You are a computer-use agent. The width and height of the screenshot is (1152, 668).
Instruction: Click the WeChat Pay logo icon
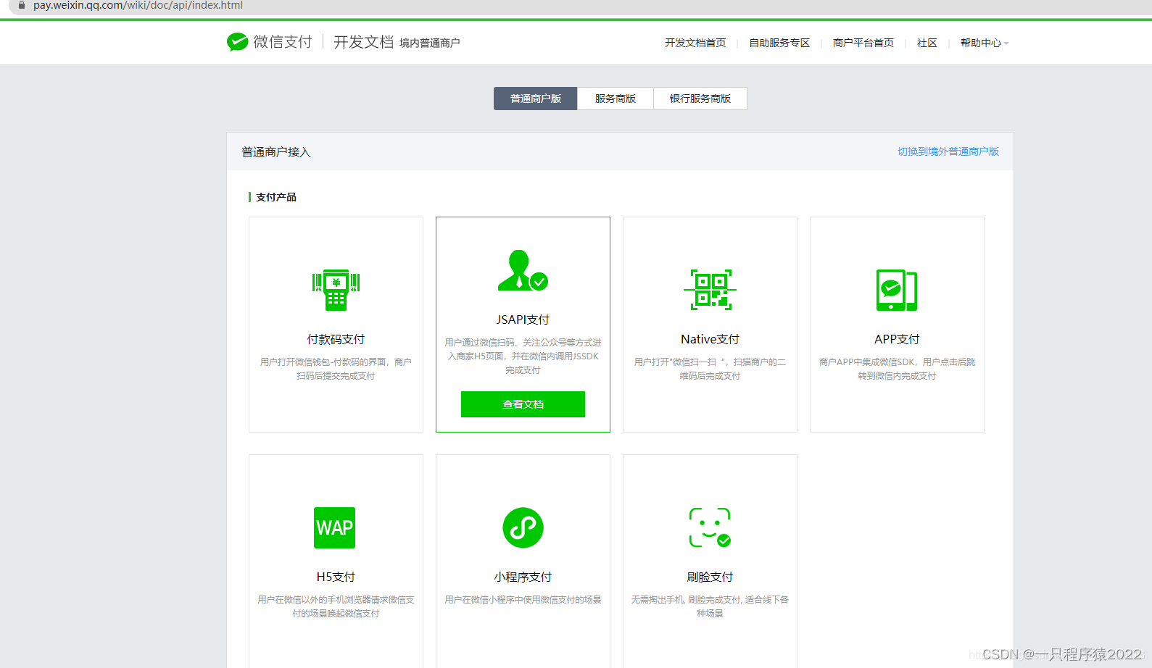tap(237, 42)
